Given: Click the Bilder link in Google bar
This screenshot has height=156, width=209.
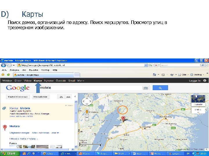Looking at the screenshot, I should [18, 81].
